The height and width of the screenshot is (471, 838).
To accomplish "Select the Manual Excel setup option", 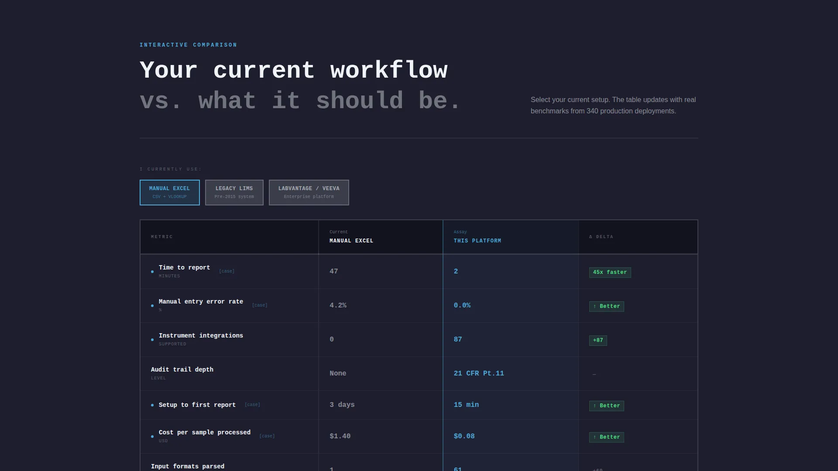I will (169, 192).
